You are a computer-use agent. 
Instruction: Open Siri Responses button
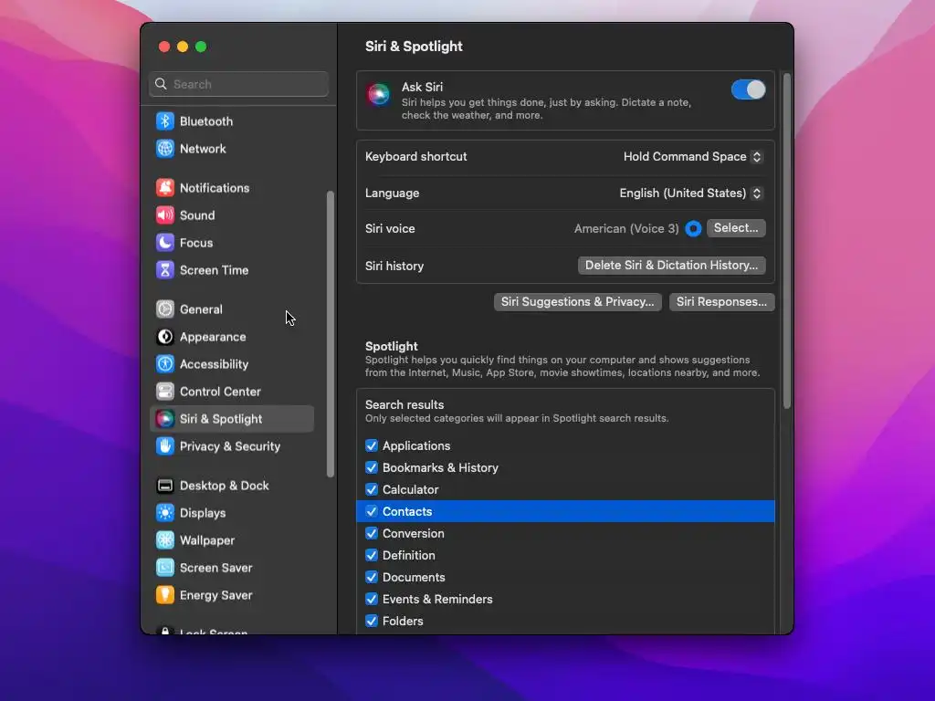[721, 301]
